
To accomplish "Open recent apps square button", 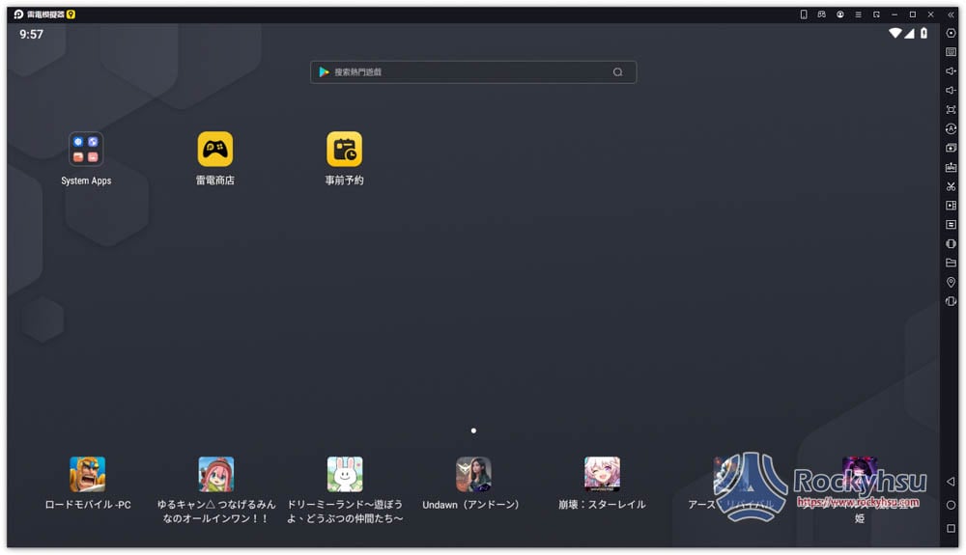I will 951,528.
